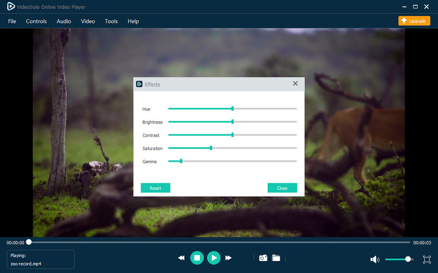Skip ahead with the fast forward button

click(x=228, y=258)
